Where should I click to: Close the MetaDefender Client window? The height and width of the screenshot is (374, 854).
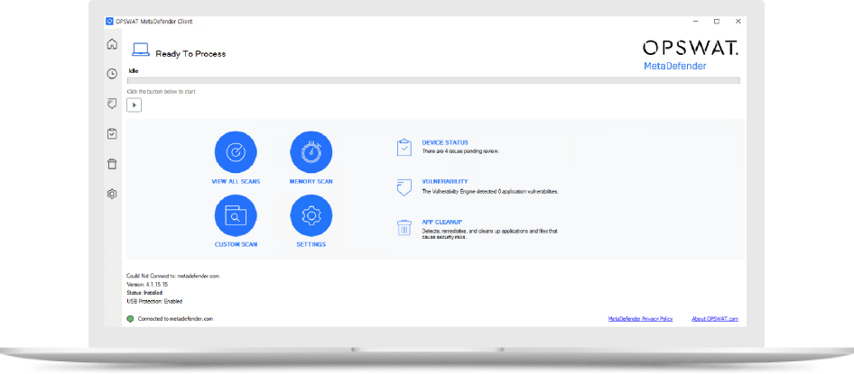[x=738, y=22]
